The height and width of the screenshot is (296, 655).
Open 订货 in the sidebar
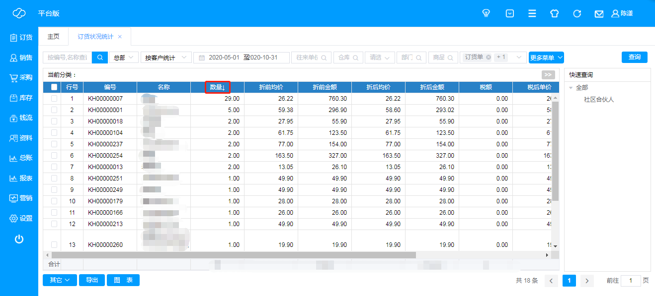(20, 37)
